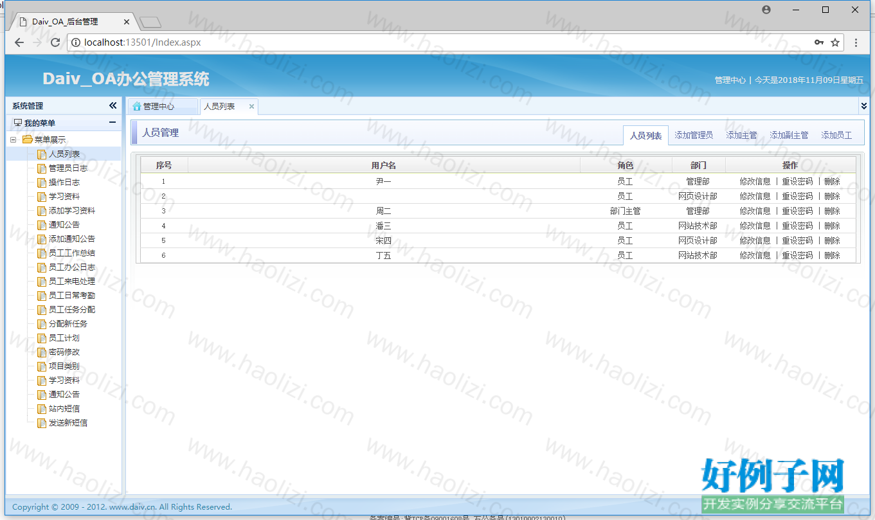
Task: Open the 添加主管 tab
Action: point(741,136)
